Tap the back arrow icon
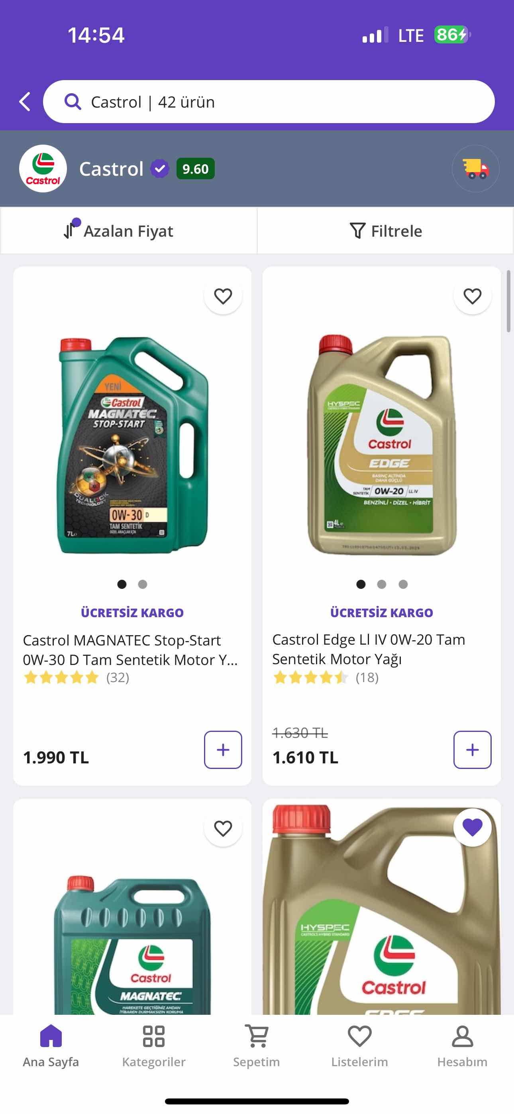 pos(25,102)
